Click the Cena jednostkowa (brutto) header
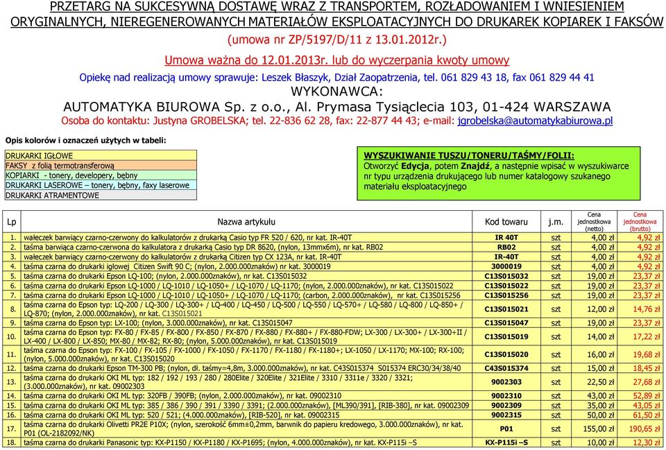Screen dimensions: 666x450 (640, 222)
